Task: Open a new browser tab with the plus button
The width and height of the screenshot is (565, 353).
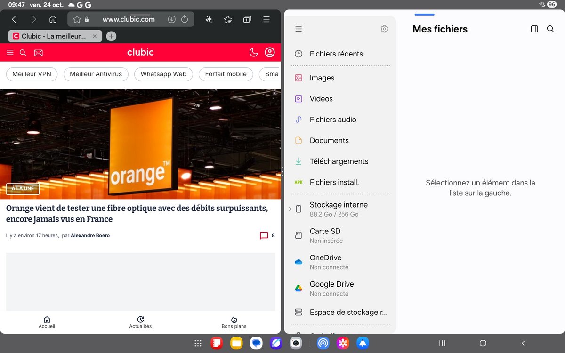Action: 111,36
